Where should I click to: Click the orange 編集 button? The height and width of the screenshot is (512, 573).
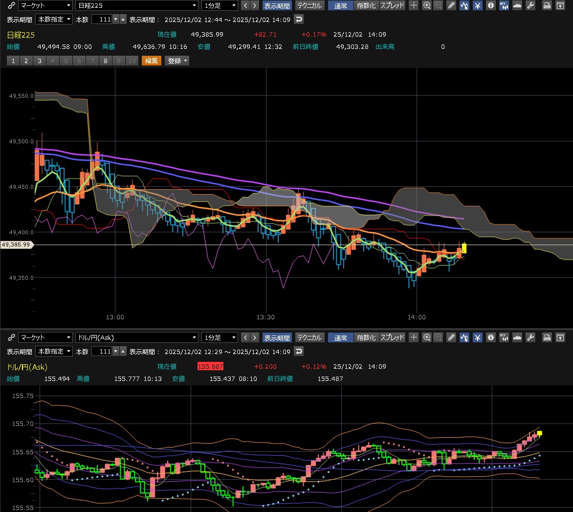[x=151, y=61]
